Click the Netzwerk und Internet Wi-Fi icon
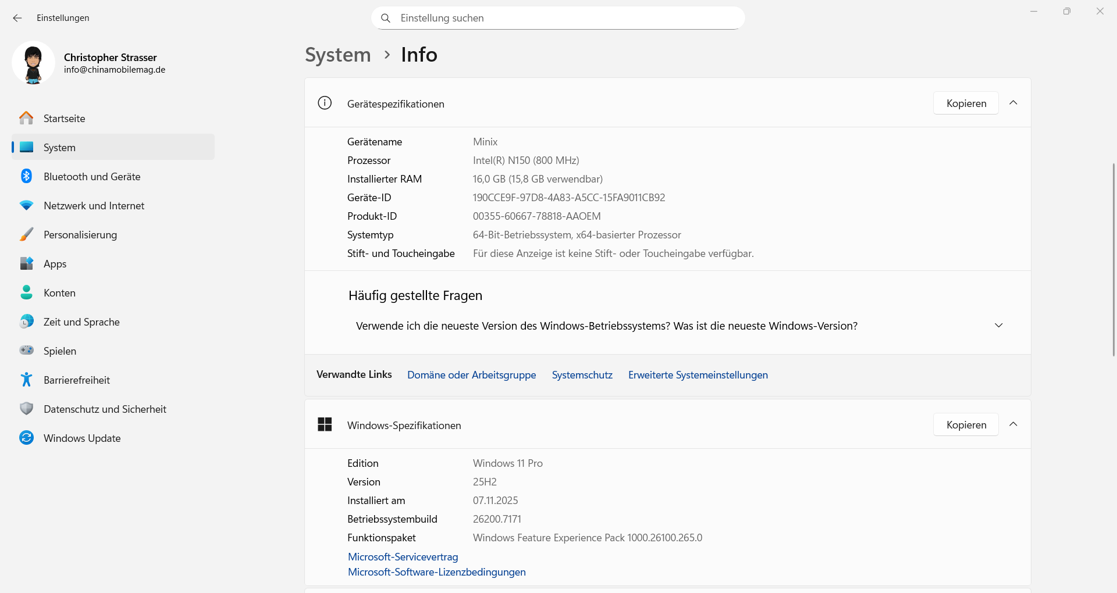 pyautogui.click(x=26, y=205)
